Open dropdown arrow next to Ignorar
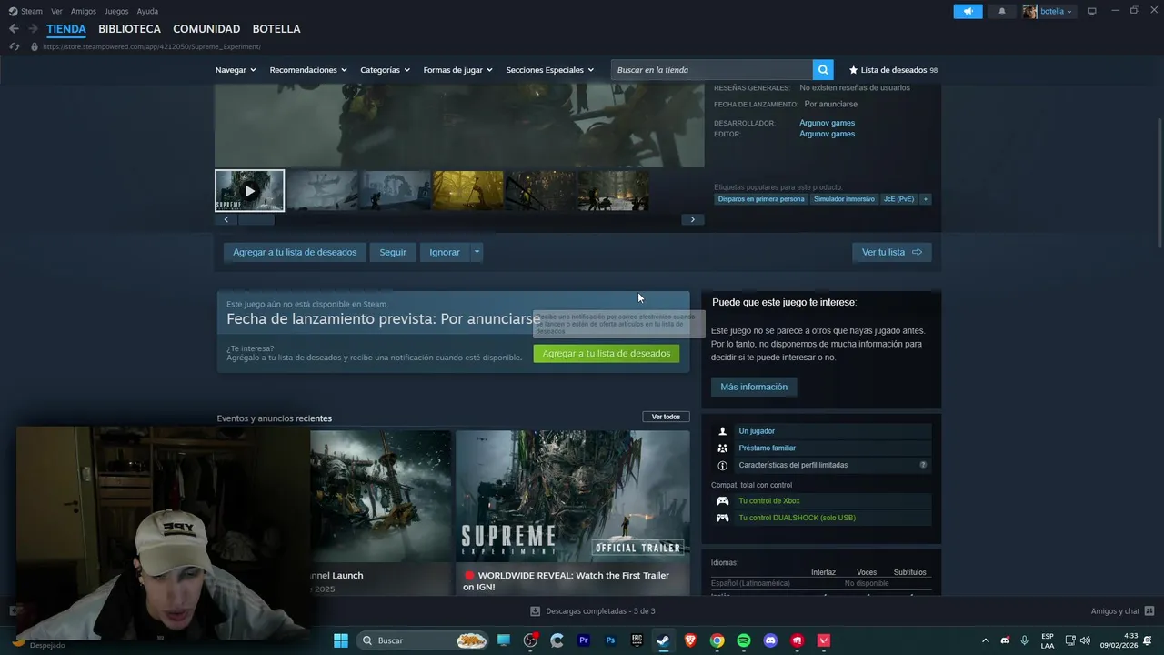Screen dimensions: 1164x655 pyautogui.click(x=477, y=252)
